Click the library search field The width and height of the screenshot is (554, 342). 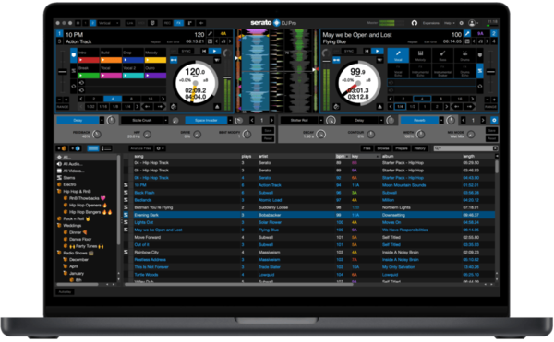(465, 148)
